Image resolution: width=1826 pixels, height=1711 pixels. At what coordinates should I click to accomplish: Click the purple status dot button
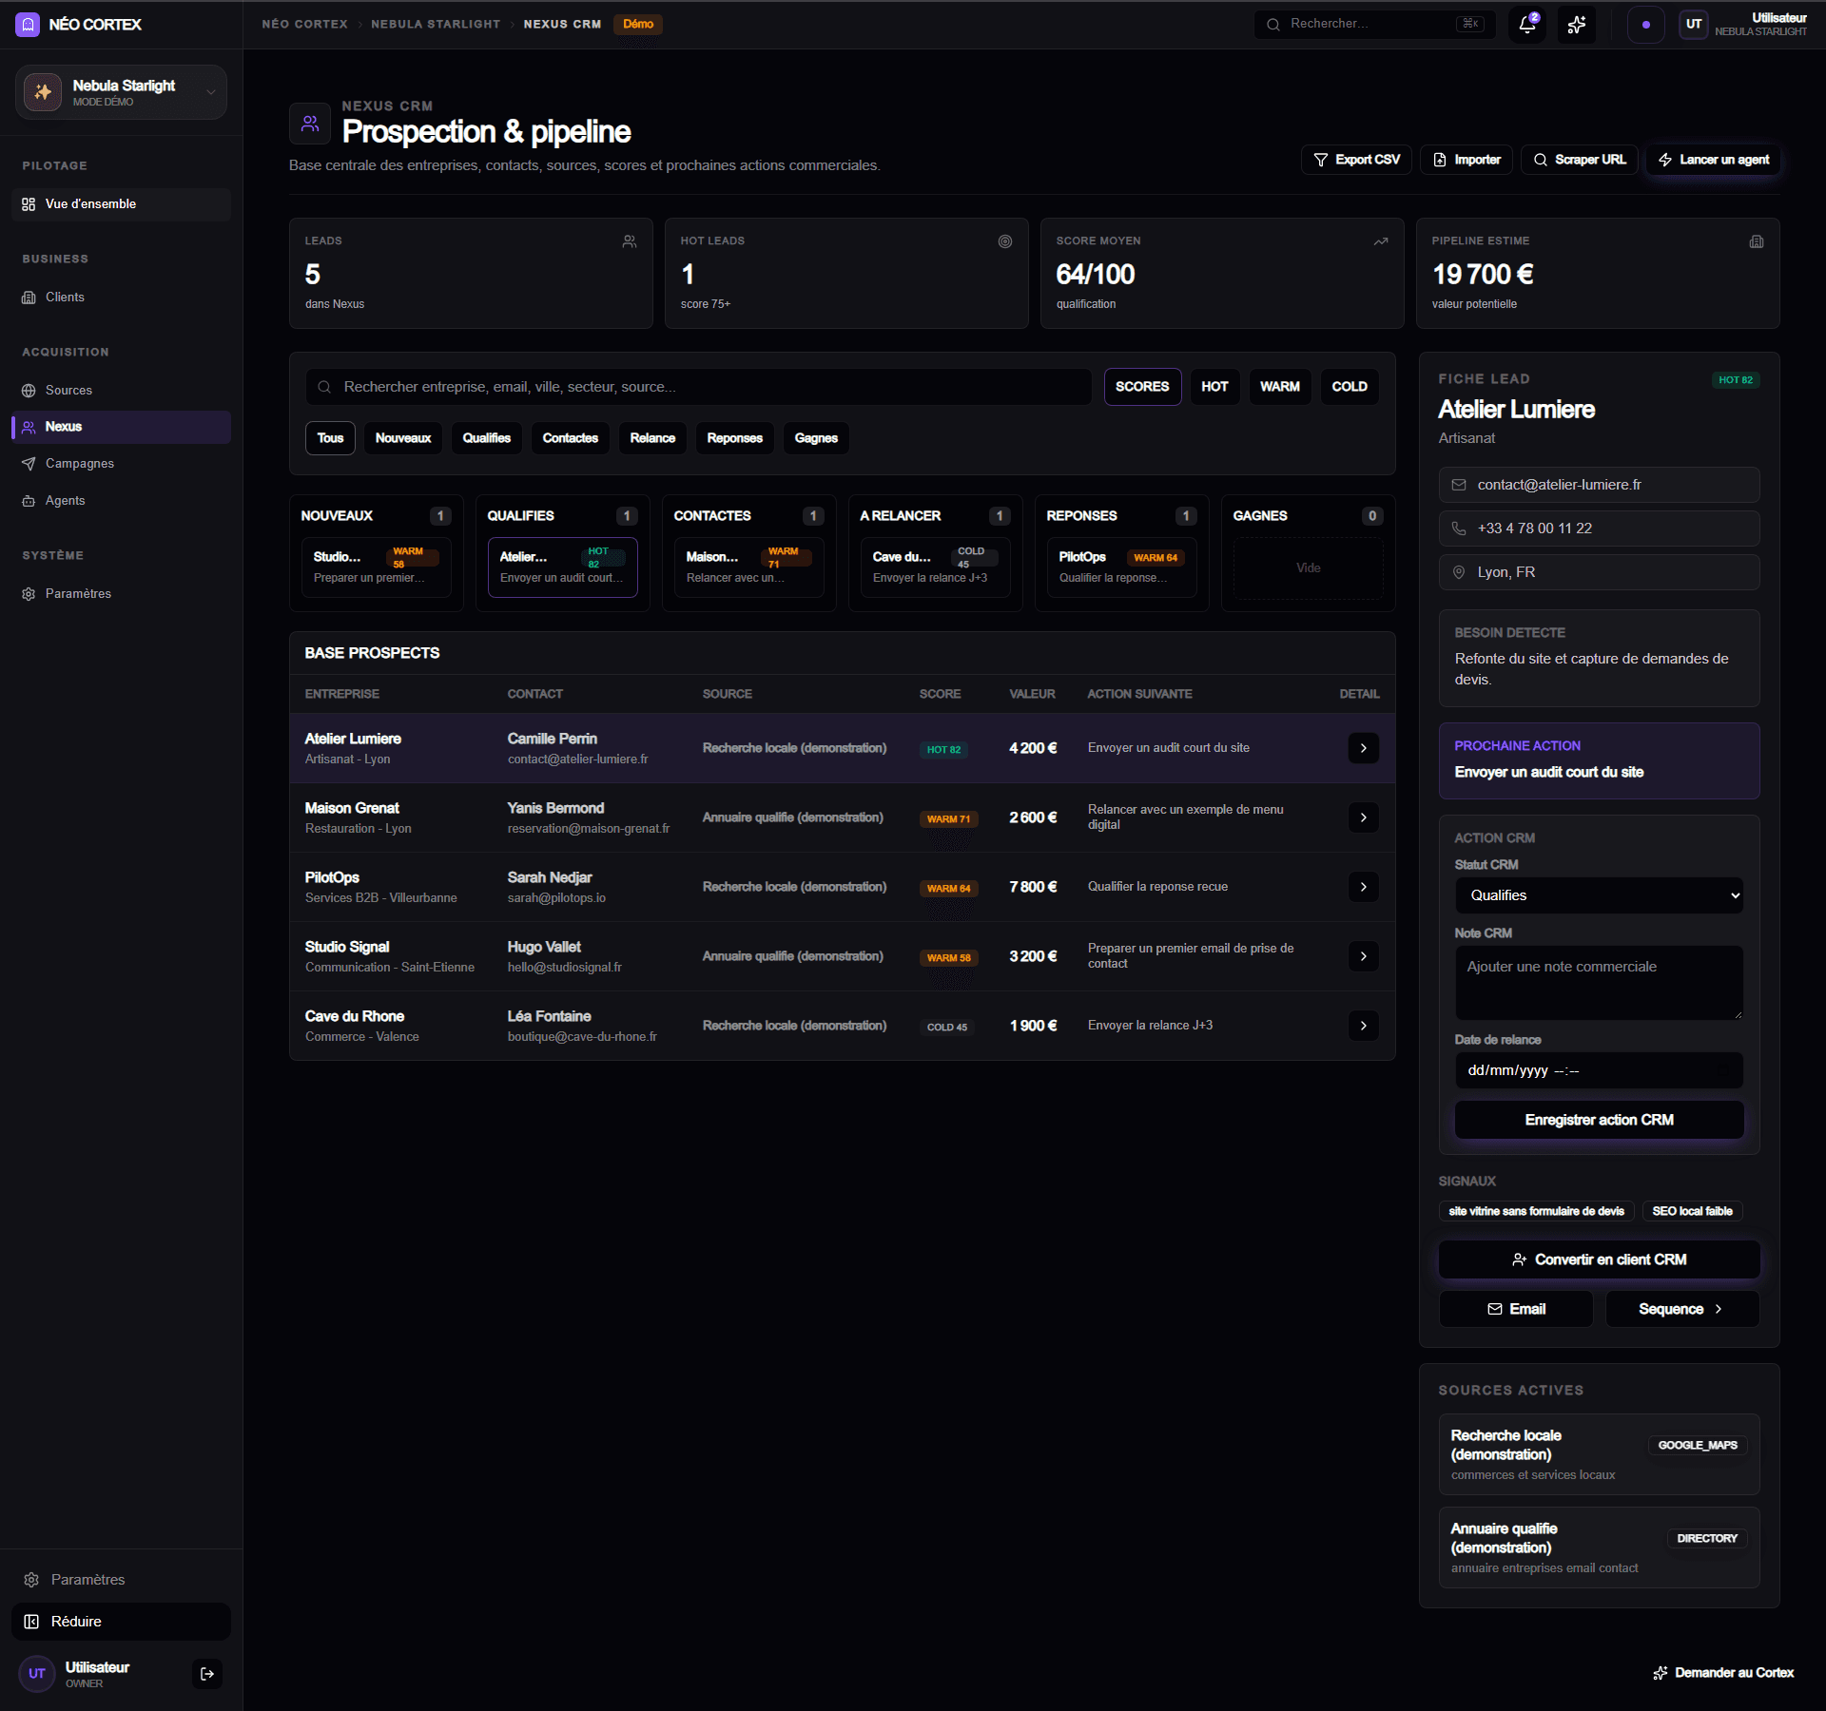click(1645, 25)
